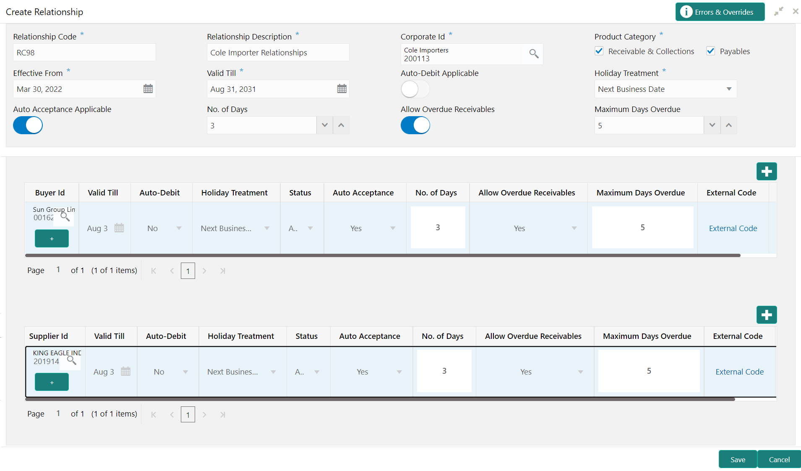Click the plus button under KING EAGLE supplier
This screenshot has width=801, height=471.
click(52, 382)
